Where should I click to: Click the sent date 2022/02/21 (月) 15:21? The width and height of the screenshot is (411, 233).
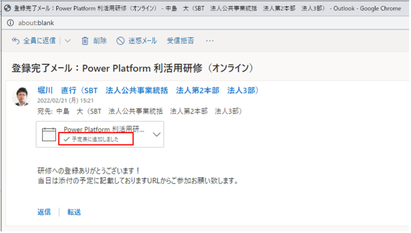click(66, 101)
